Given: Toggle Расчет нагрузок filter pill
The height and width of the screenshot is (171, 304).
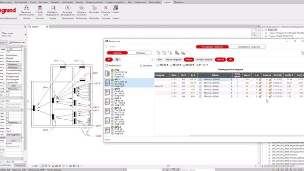Looking at the screenshot, I should (x=173, y=59).
